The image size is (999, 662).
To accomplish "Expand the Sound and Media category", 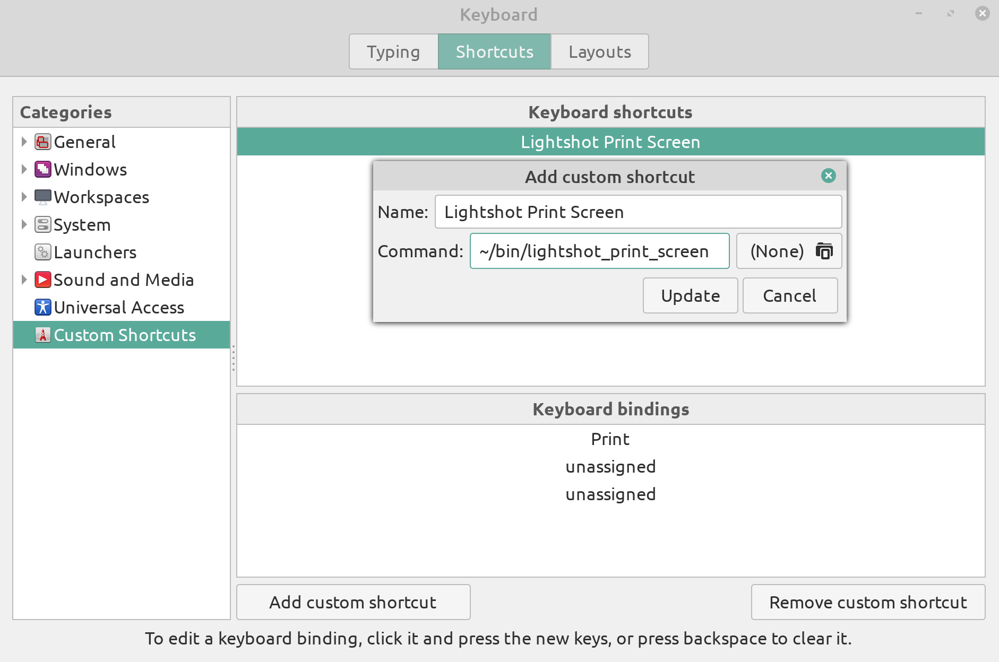I will [24, 280].
